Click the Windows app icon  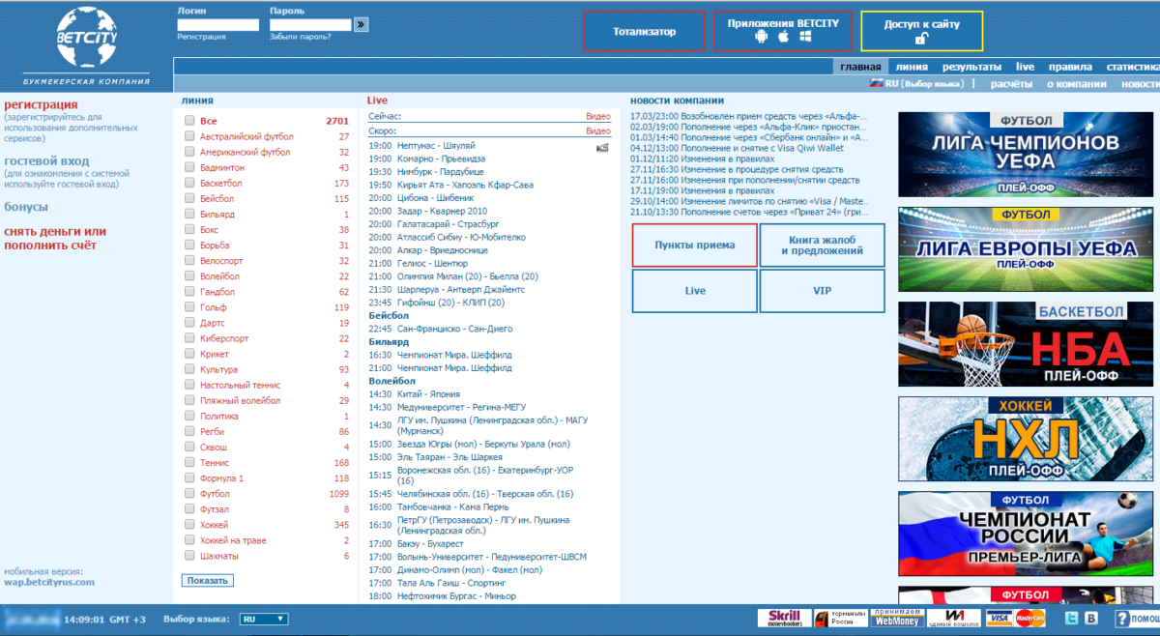pyautogui.click(x=804, y=37)
